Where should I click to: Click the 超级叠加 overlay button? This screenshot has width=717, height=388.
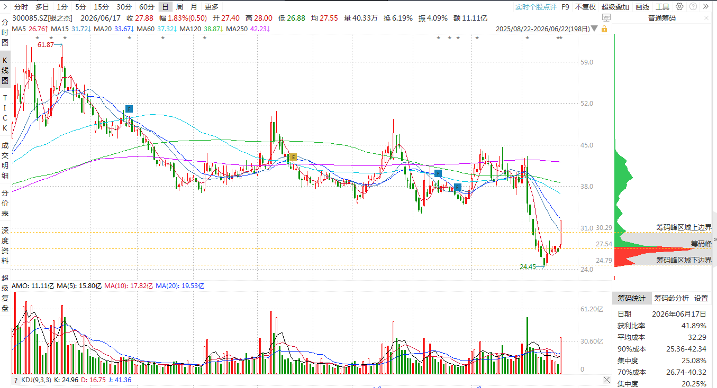(x=615, y=7)
